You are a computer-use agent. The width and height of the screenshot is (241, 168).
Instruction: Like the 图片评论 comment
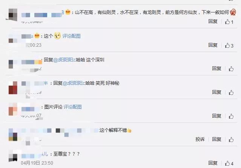(x=231, y=116)
